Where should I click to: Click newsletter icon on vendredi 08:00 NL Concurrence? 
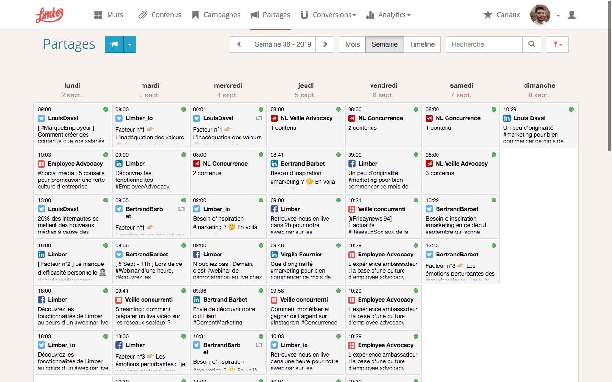point(351,118)
